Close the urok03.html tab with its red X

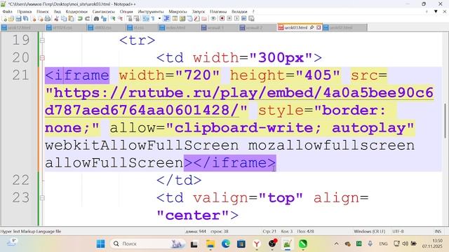(x=319, y=27)
